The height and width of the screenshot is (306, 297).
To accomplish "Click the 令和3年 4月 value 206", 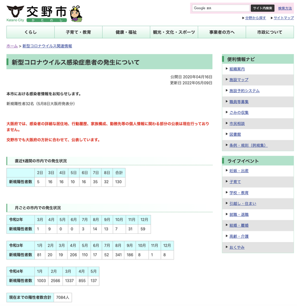I will tap(73, 255).
